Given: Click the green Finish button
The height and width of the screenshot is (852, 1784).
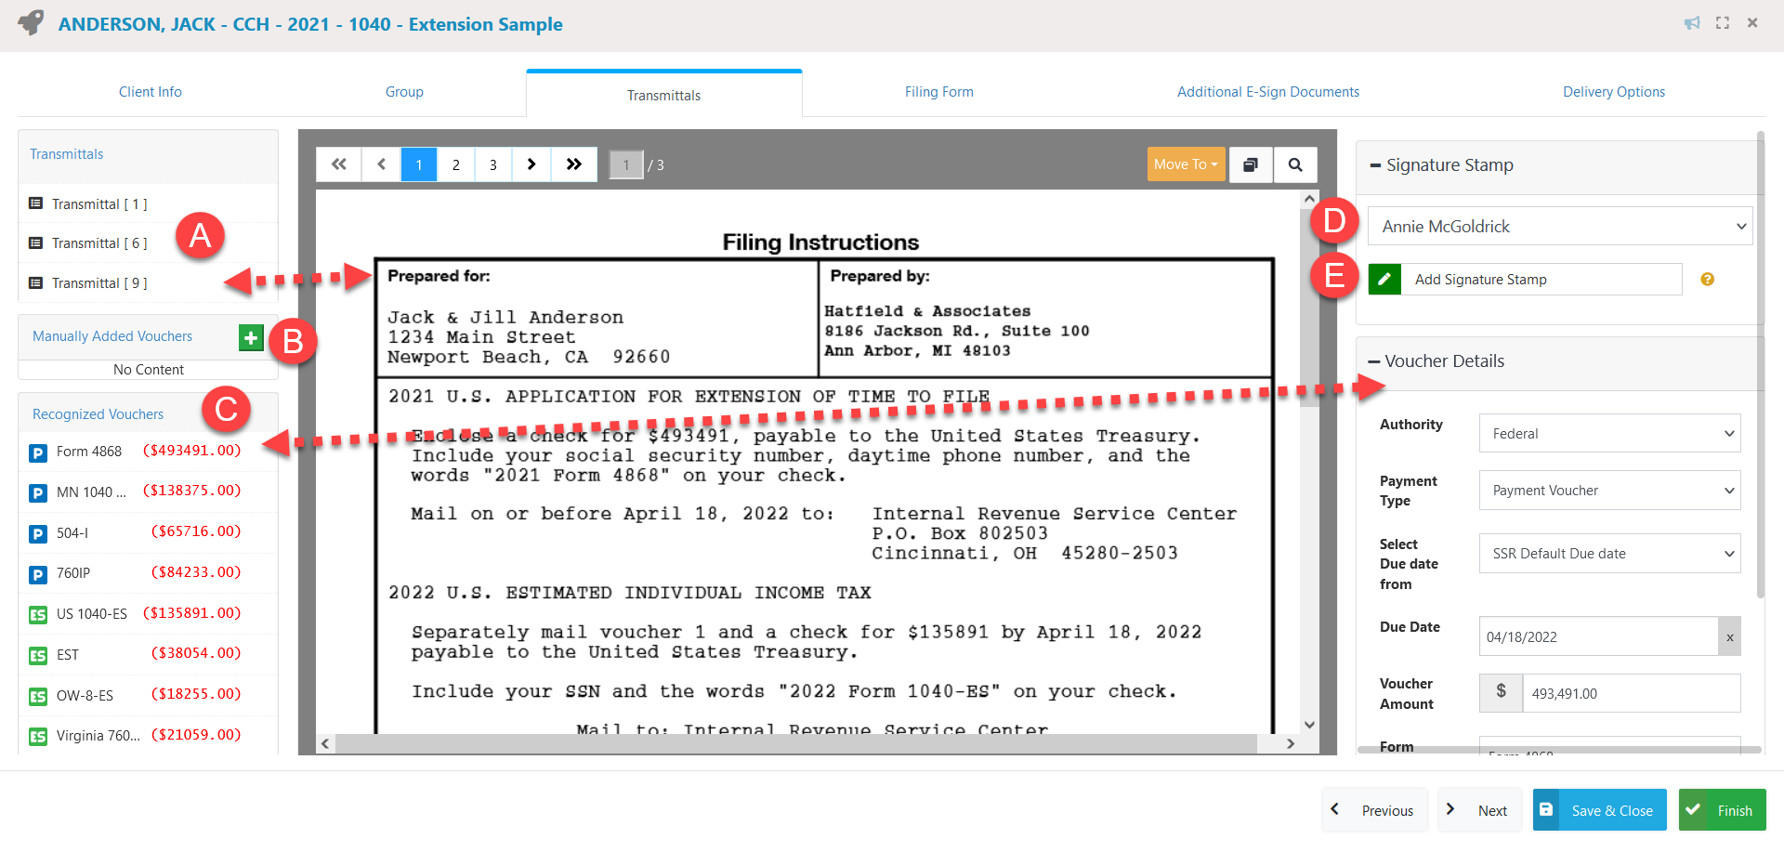Looking at the screenshot, I should click(1723, 810).
